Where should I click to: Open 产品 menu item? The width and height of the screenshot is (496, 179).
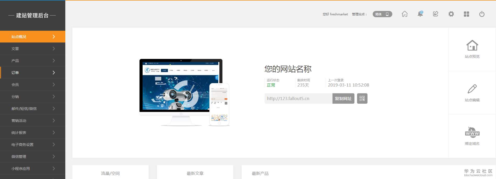coord(33,61)
